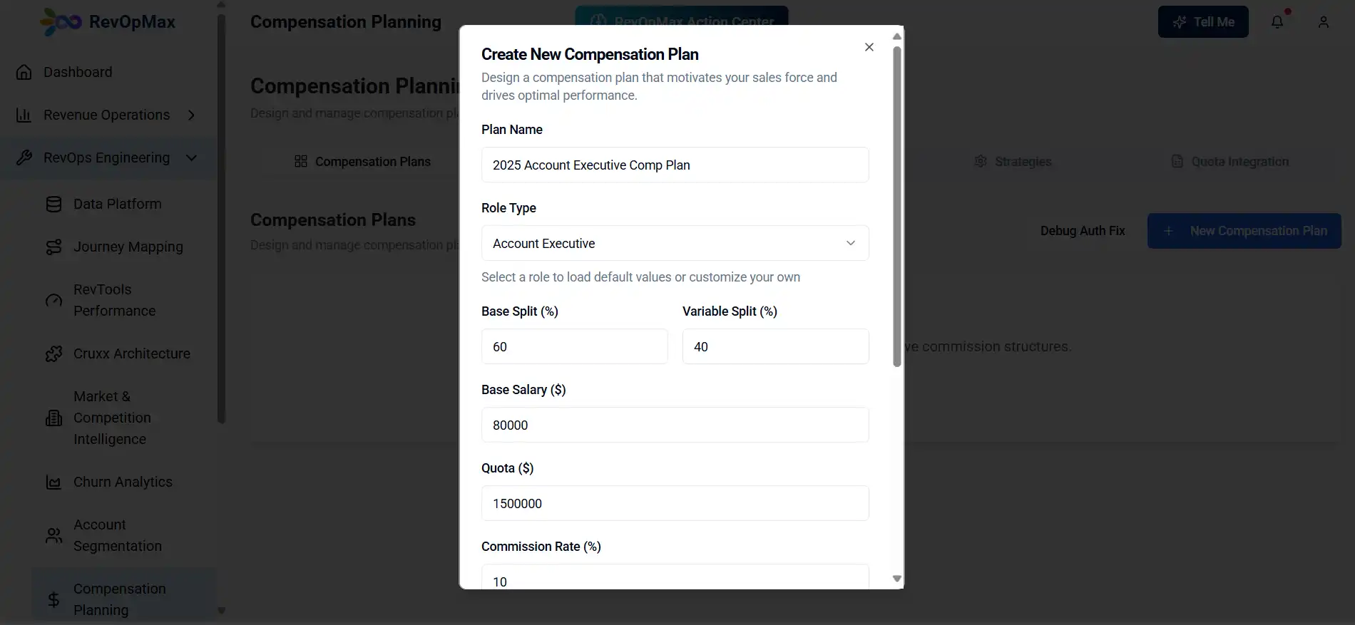Select the Compensation Planning dollar icon
Screen dimensions: 1355x625
tap(53, 599)
